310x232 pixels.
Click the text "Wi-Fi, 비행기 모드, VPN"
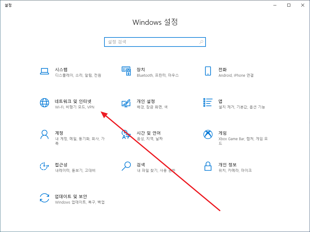[x=75, y=107]
